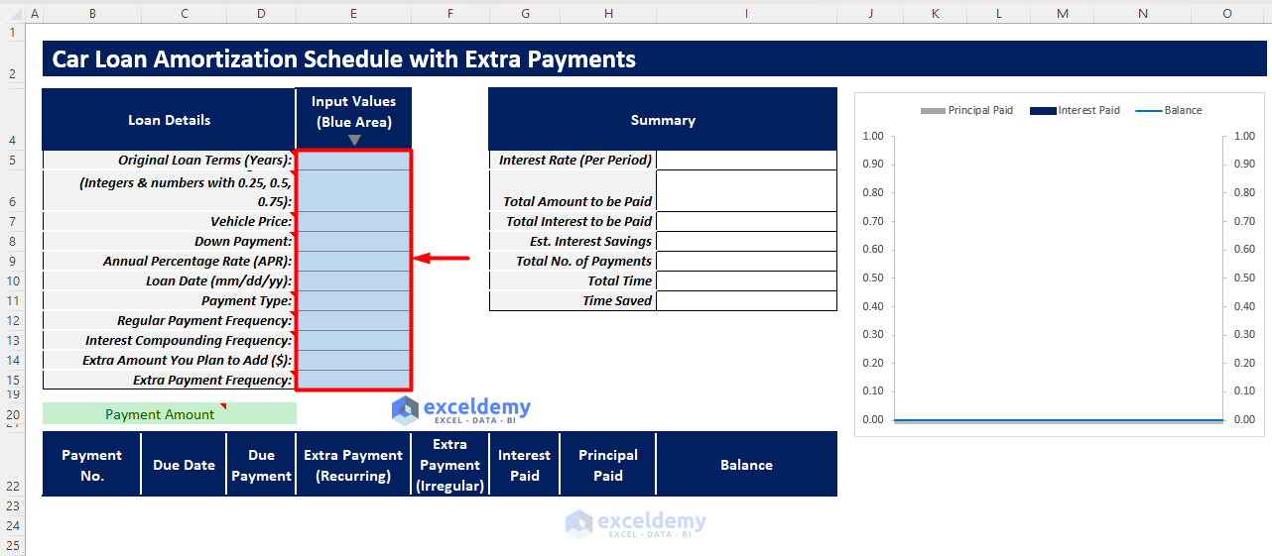Click the Due Date table header
The height and width of the screenshot is (556, 1272).
point(185,465)
